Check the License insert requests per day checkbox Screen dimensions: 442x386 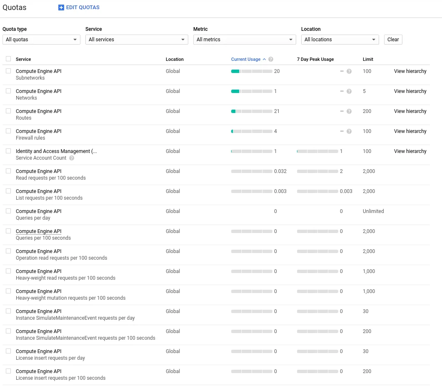tap(8, 351)
